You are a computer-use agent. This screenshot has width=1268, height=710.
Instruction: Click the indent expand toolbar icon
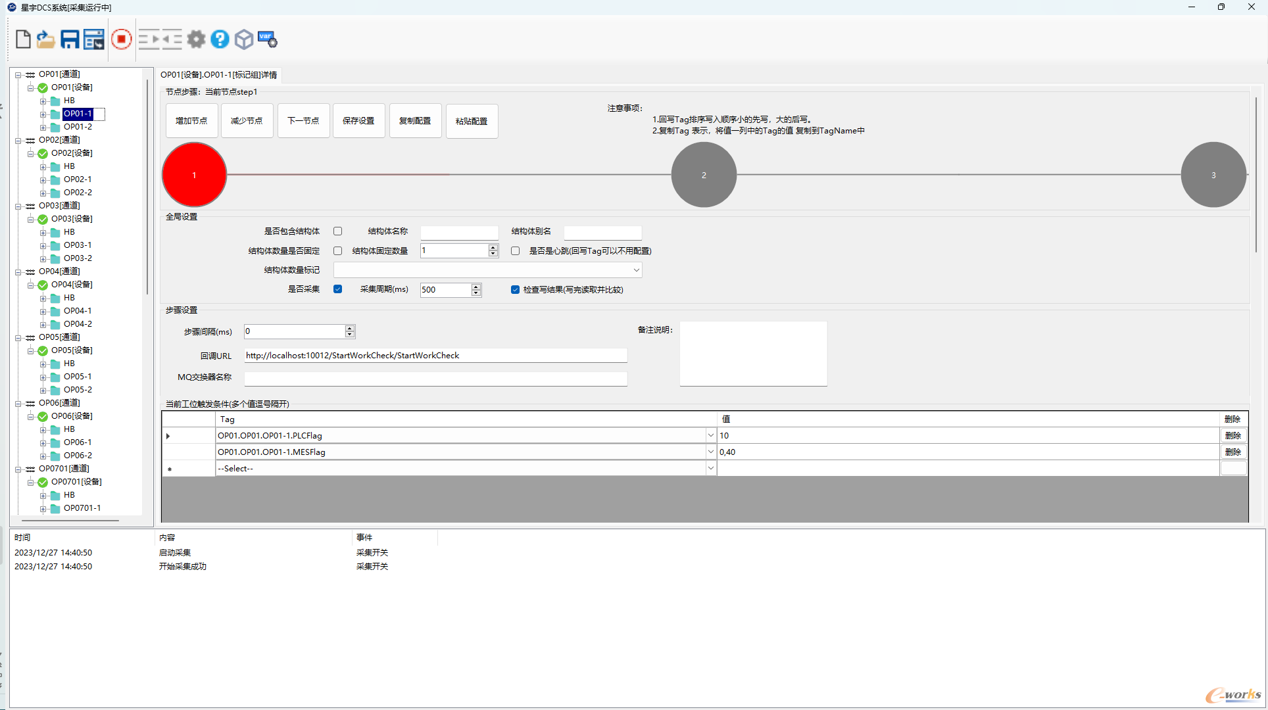tap(149, 39)
